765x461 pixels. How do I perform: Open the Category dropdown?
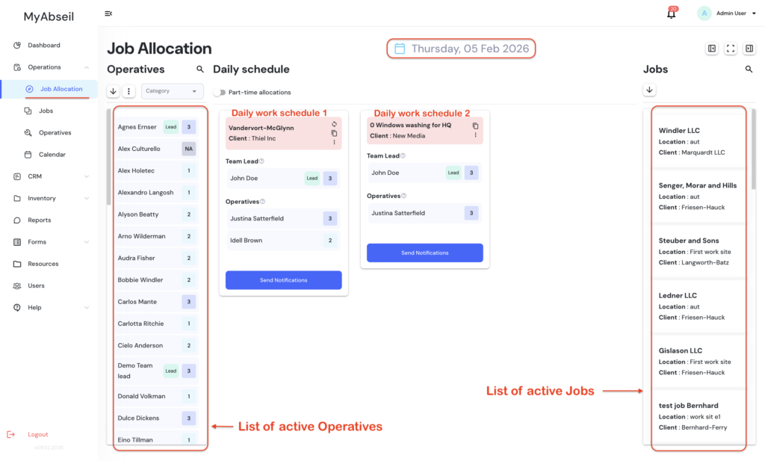tap(173, 91)
